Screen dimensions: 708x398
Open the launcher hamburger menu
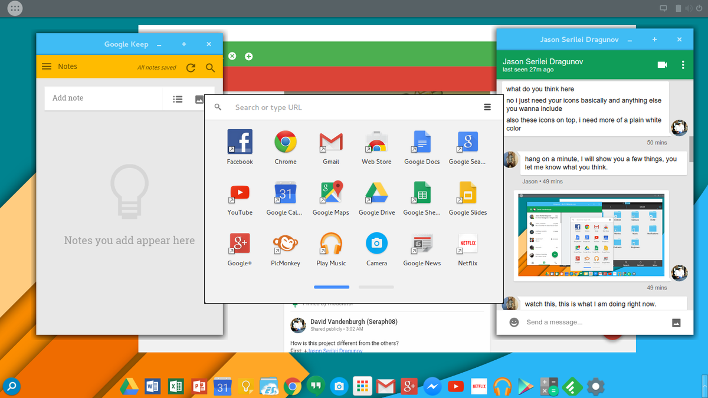487,107
